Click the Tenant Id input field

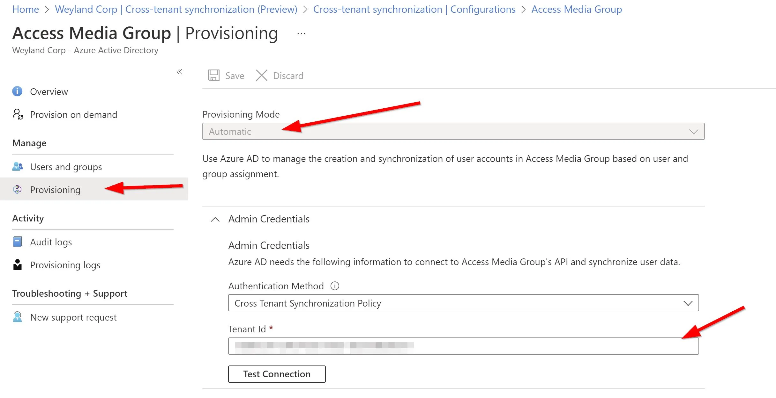[463, 346]
